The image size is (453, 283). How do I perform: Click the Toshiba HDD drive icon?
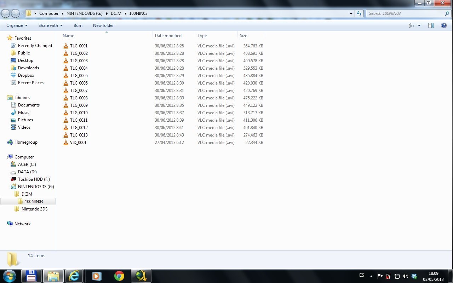pyautogui.click(x=13, y=179)
